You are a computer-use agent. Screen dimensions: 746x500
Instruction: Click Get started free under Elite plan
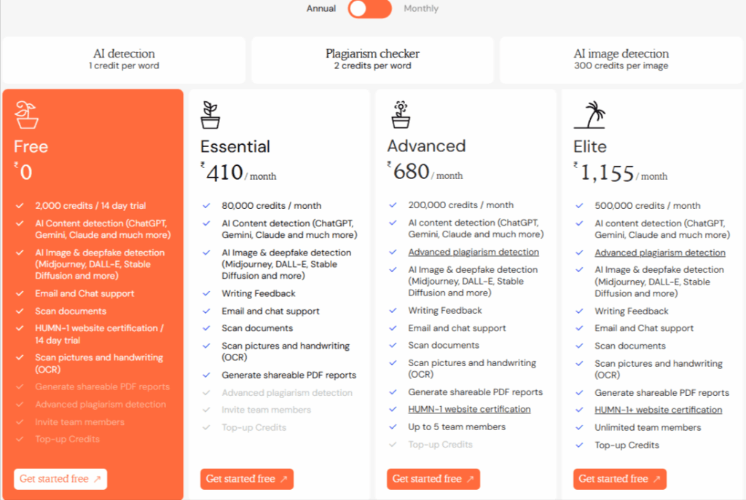[x=620, y=479]
